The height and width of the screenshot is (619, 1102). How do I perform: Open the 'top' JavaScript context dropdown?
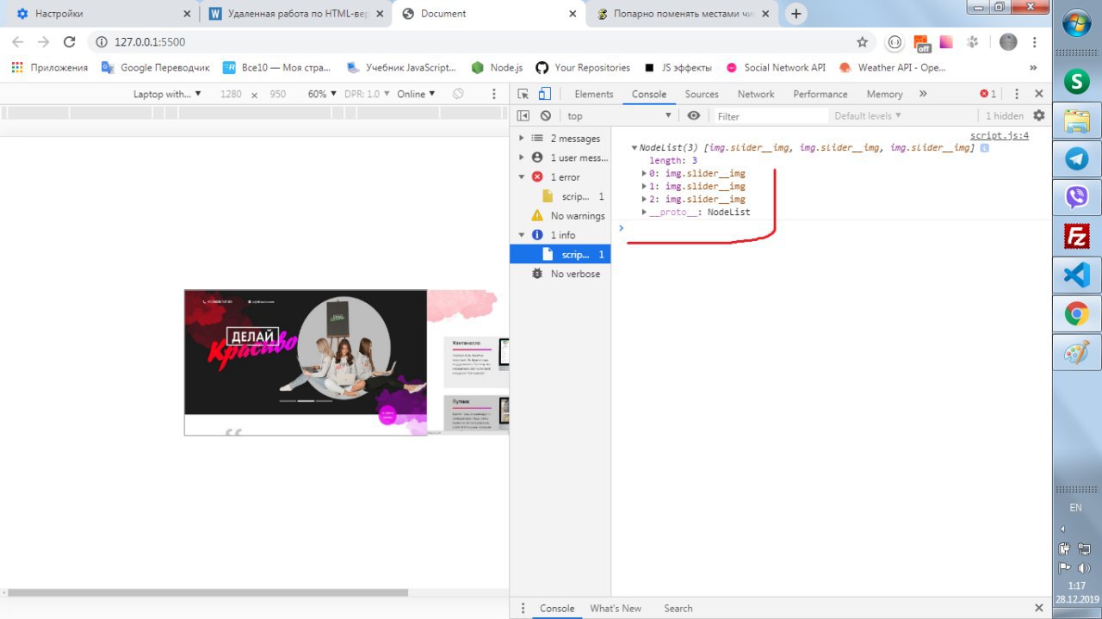coord(618,115)
